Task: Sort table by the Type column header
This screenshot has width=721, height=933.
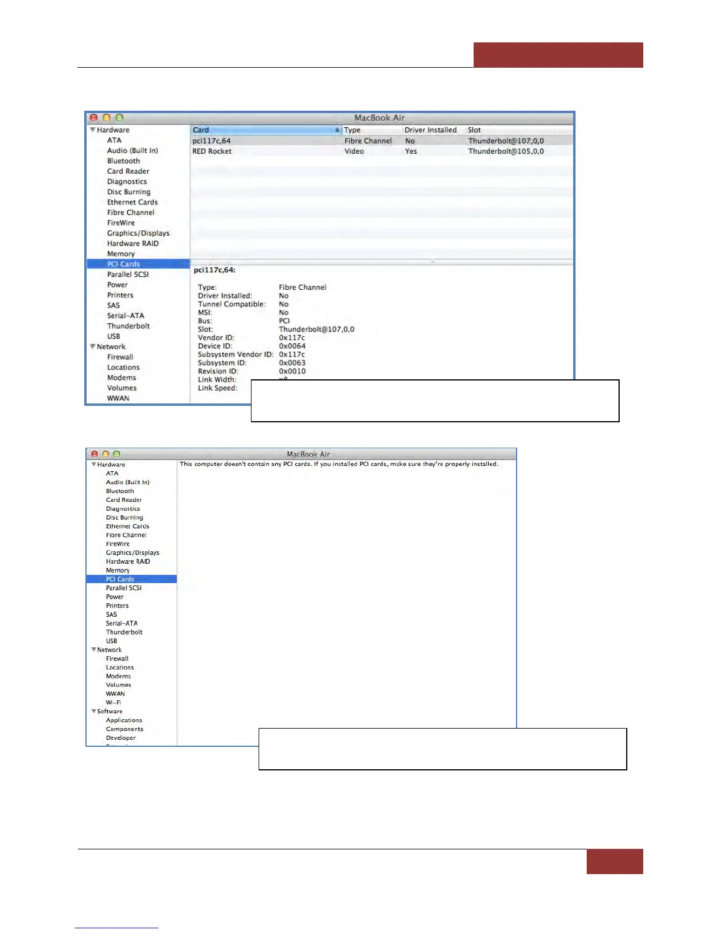Action: [372, 130]
